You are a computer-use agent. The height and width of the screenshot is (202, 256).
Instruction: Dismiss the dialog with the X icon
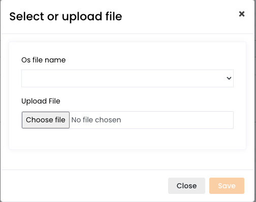tap(242, 14)
